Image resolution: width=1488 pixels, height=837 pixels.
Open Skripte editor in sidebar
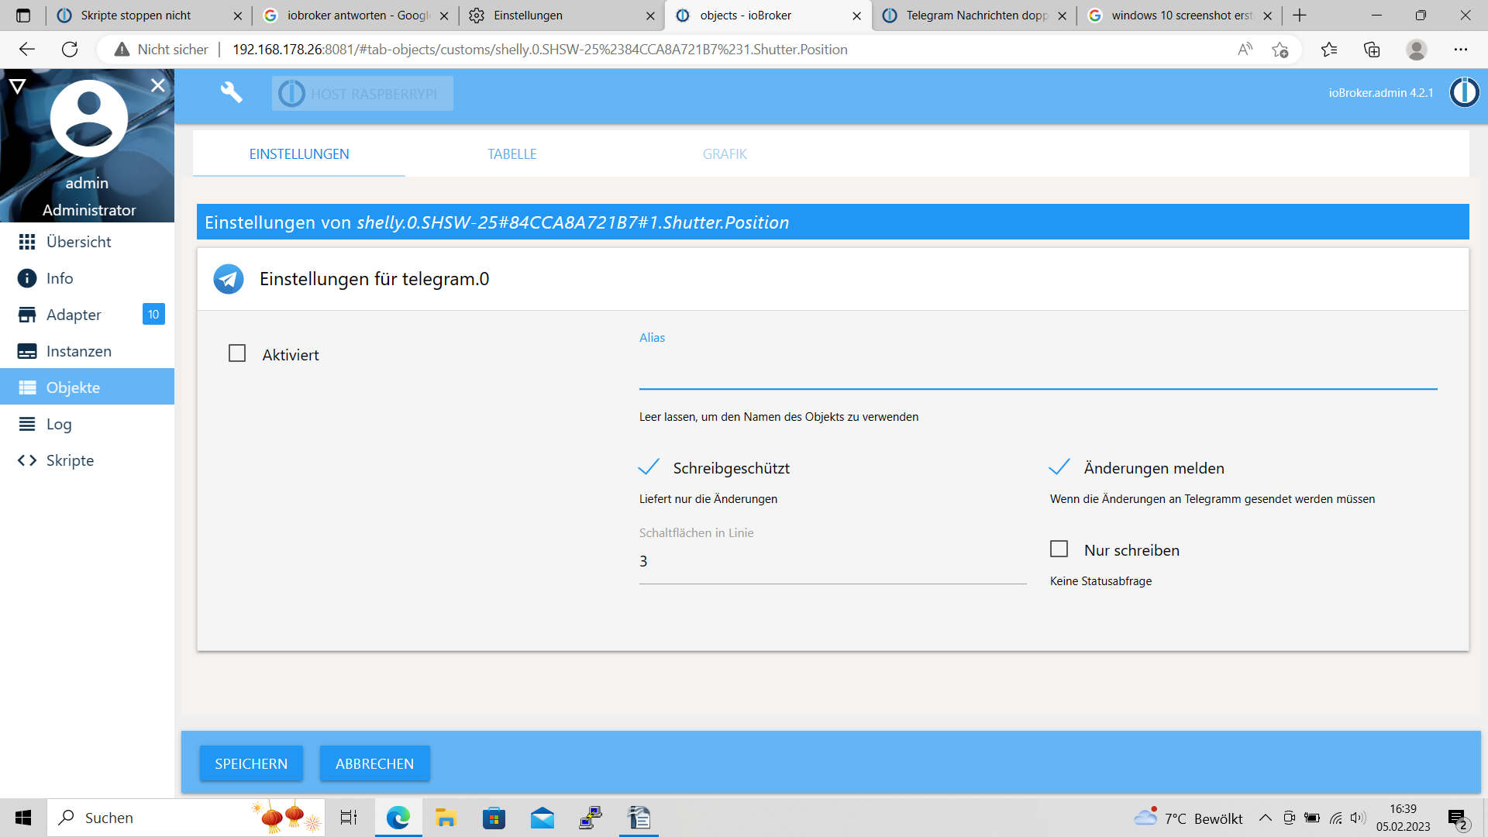pos(70,460)
